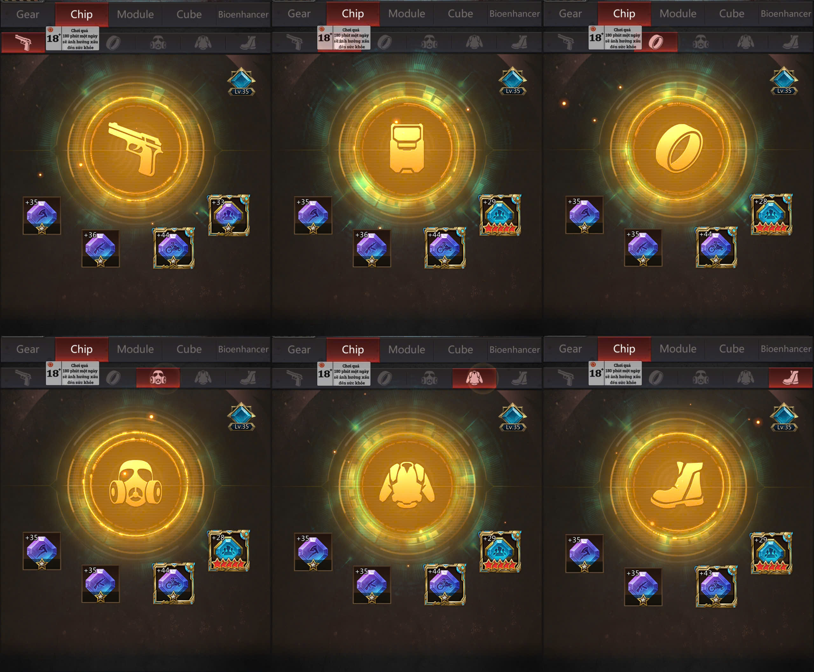The height and width of the screenshot is (672, 814).
Task: Click the Lv.35 diamond badge in ring panel
Action: tap(784, 81)
